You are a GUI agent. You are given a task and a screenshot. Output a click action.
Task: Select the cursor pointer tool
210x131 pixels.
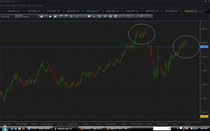[x=71, y=16]
